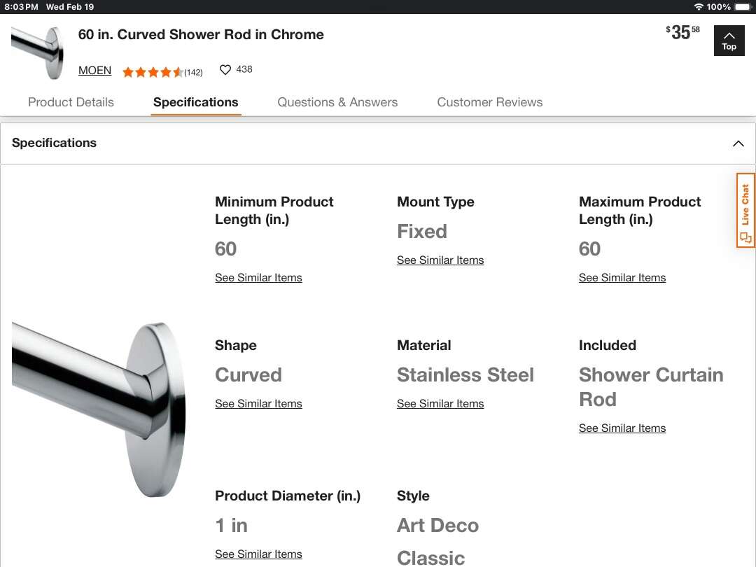
Task: See similar items for Product Diameter
Action: 258,554
